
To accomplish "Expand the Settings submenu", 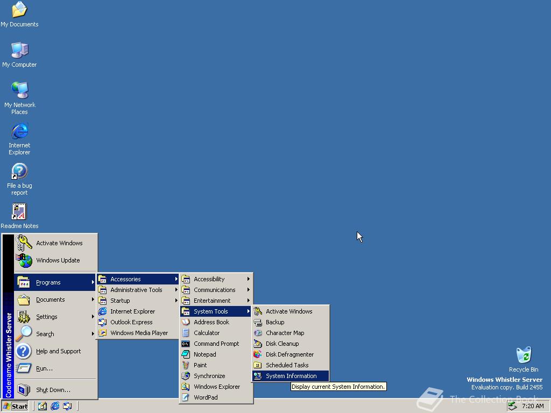I will pyautogui.click(x=55, y=317).
